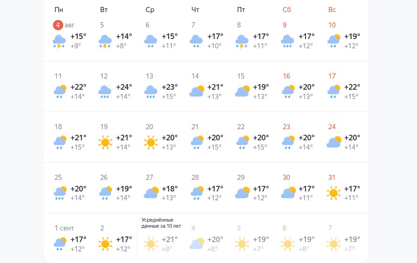Select the day labeled 1 сент
The height and width of the screenshot is (263, 417).
pos(64,228)
